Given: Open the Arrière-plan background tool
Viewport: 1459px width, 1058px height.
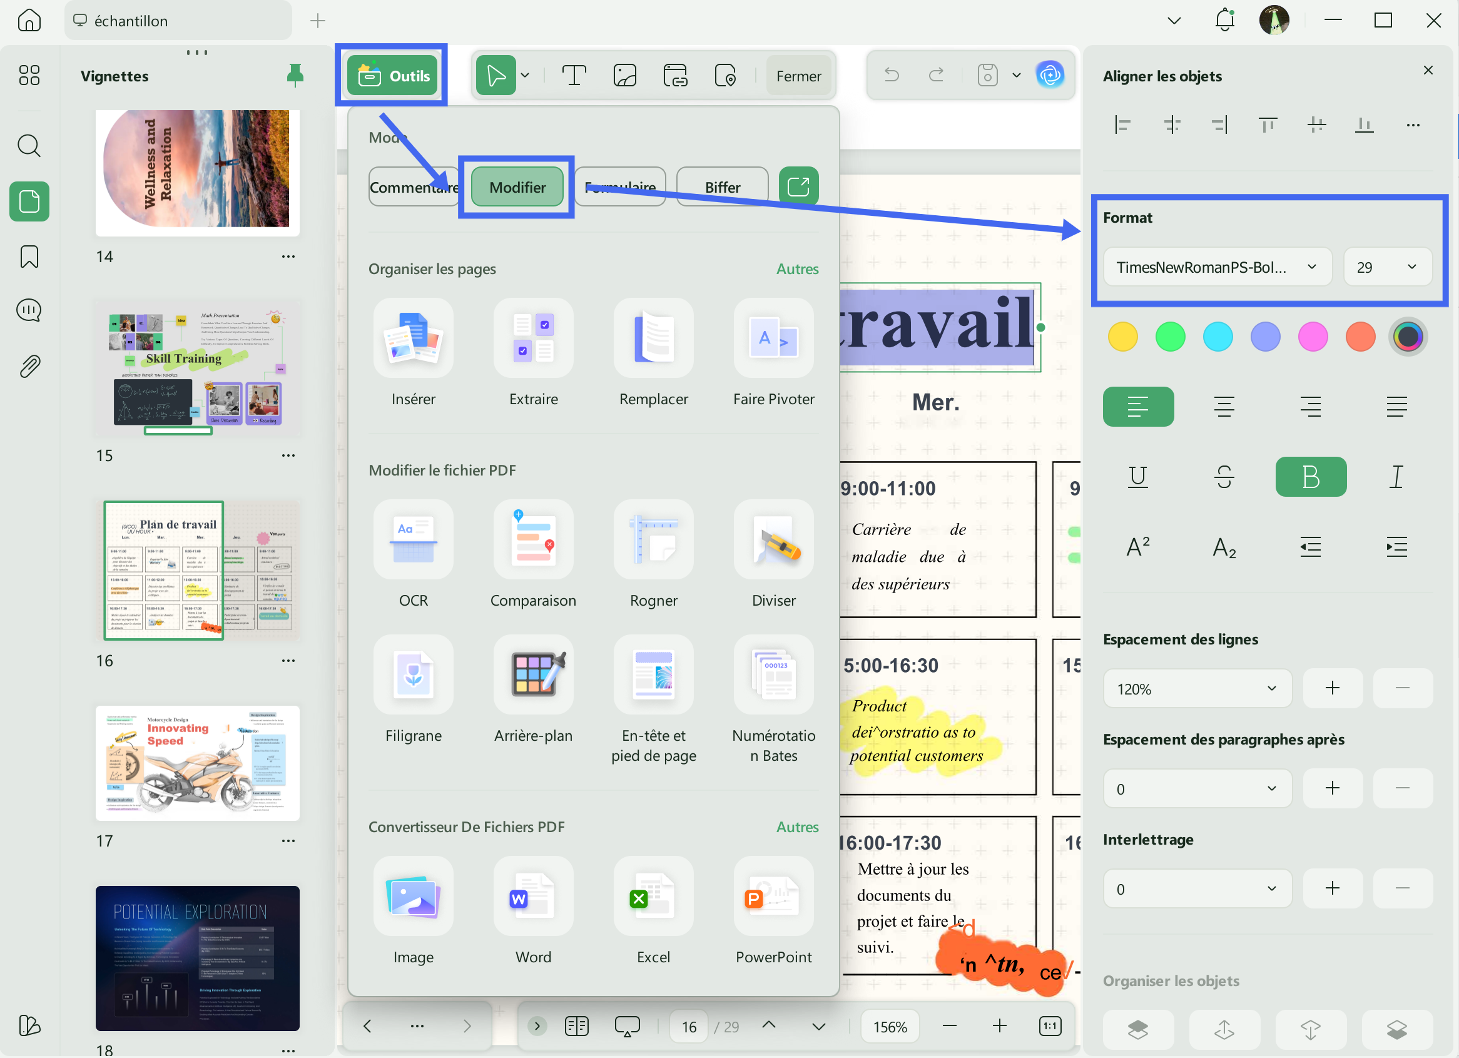Looking at the screenshot, I should point(533,674).
